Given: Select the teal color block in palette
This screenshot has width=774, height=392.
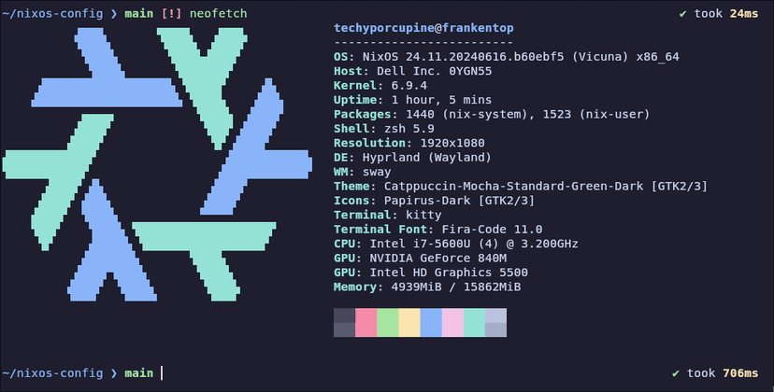Looking at the screenshot, I should [x=474, y=323].
